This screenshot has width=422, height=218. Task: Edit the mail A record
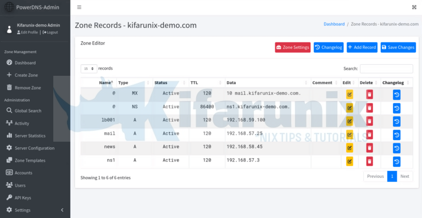click(349, 135)
